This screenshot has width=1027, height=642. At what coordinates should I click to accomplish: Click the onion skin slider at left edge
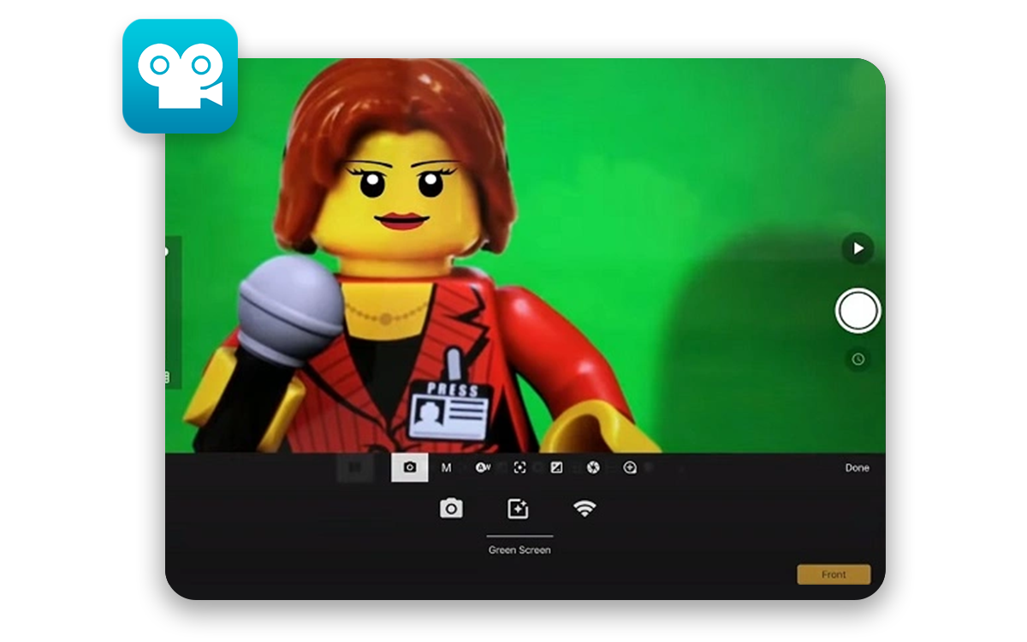tap(173, 312)
